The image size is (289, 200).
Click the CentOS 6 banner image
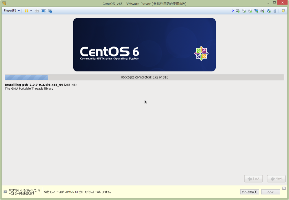click(144, 45)
